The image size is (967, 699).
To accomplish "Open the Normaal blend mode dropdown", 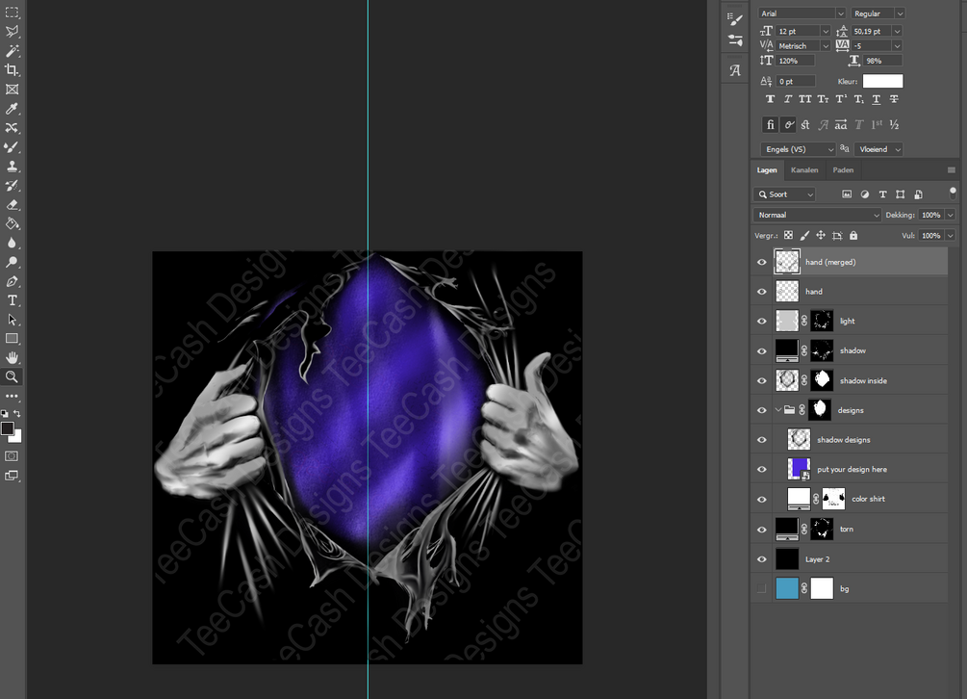I will (817, 215).
